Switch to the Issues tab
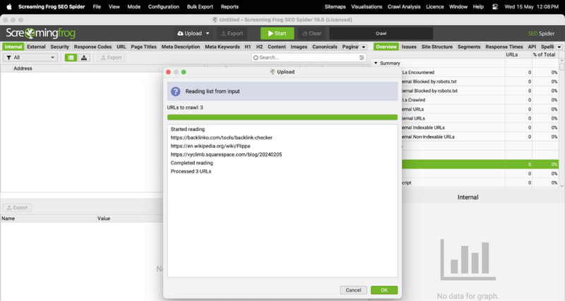This screenshot has height=301, width=565. click(x=409, y=47)
